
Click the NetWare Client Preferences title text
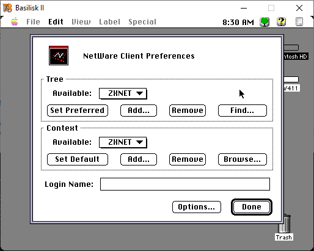coord(139,56)
